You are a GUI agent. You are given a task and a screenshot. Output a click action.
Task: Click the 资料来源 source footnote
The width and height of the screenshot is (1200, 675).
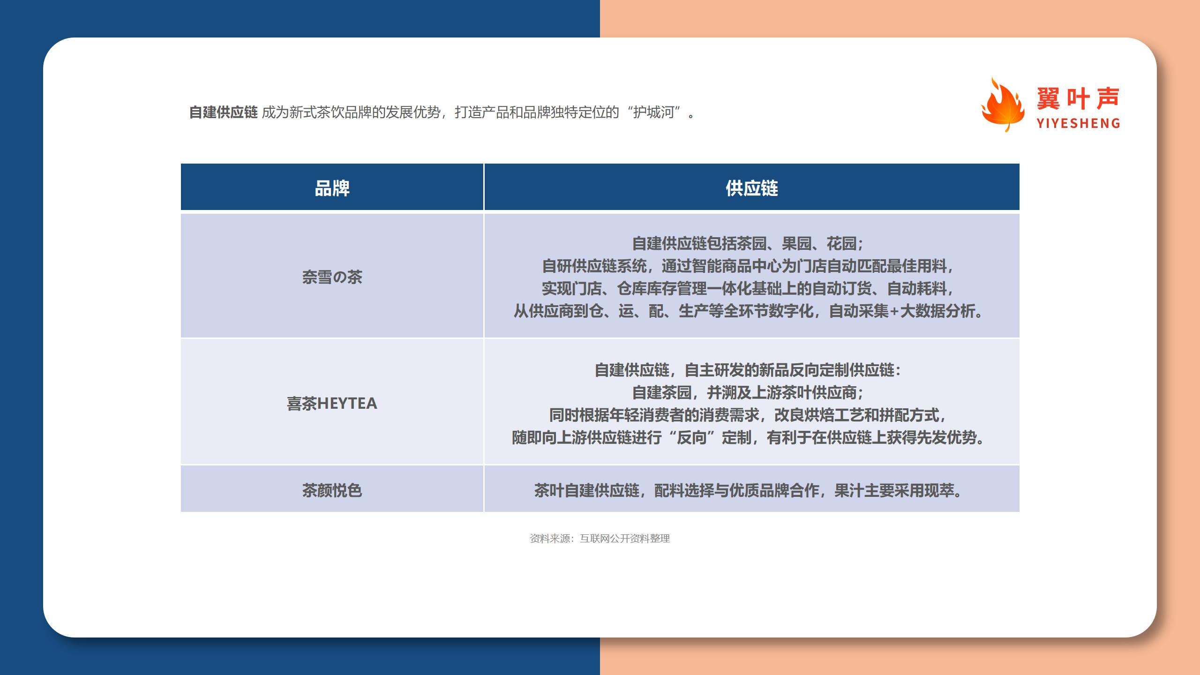(600, 539)
